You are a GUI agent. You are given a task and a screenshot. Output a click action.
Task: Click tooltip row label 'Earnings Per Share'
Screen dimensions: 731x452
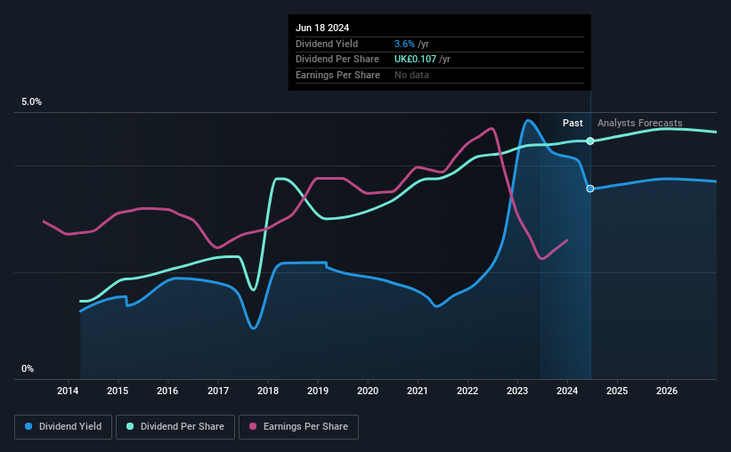click(x=337, y=75)
